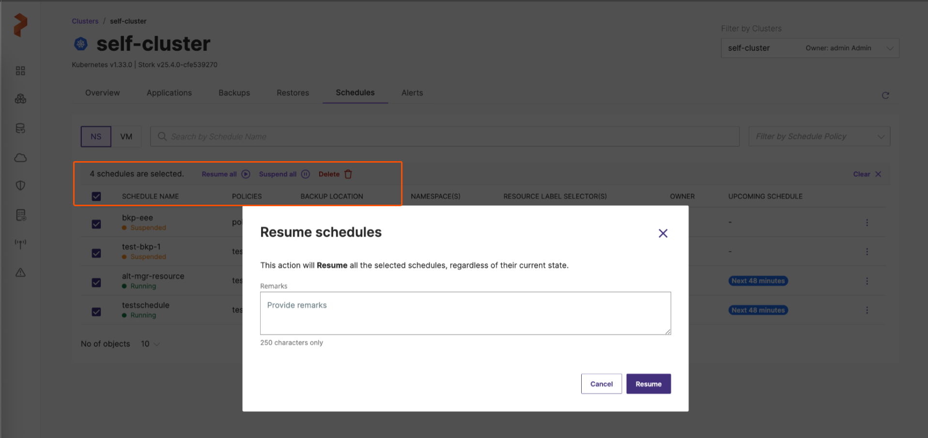Switch to the Backups tab
This screenshot has width=928, height=438.
point(234,93)
